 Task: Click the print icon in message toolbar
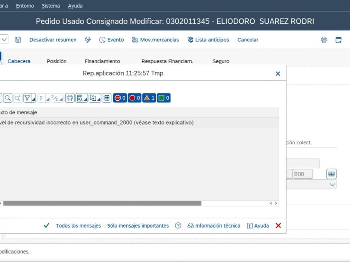click(70, 98)
